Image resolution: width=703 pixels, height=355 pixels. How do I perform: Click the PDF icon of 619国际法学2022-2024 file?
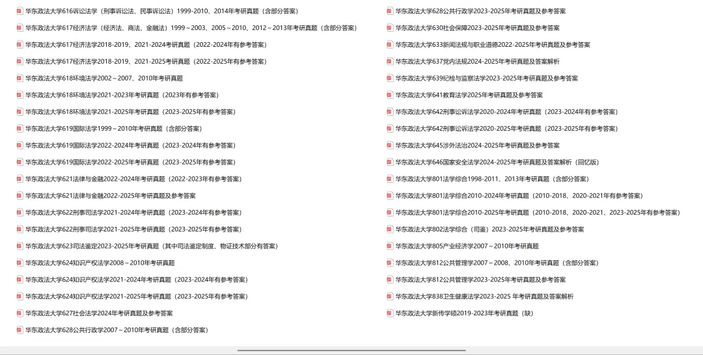tap(20, 145)
